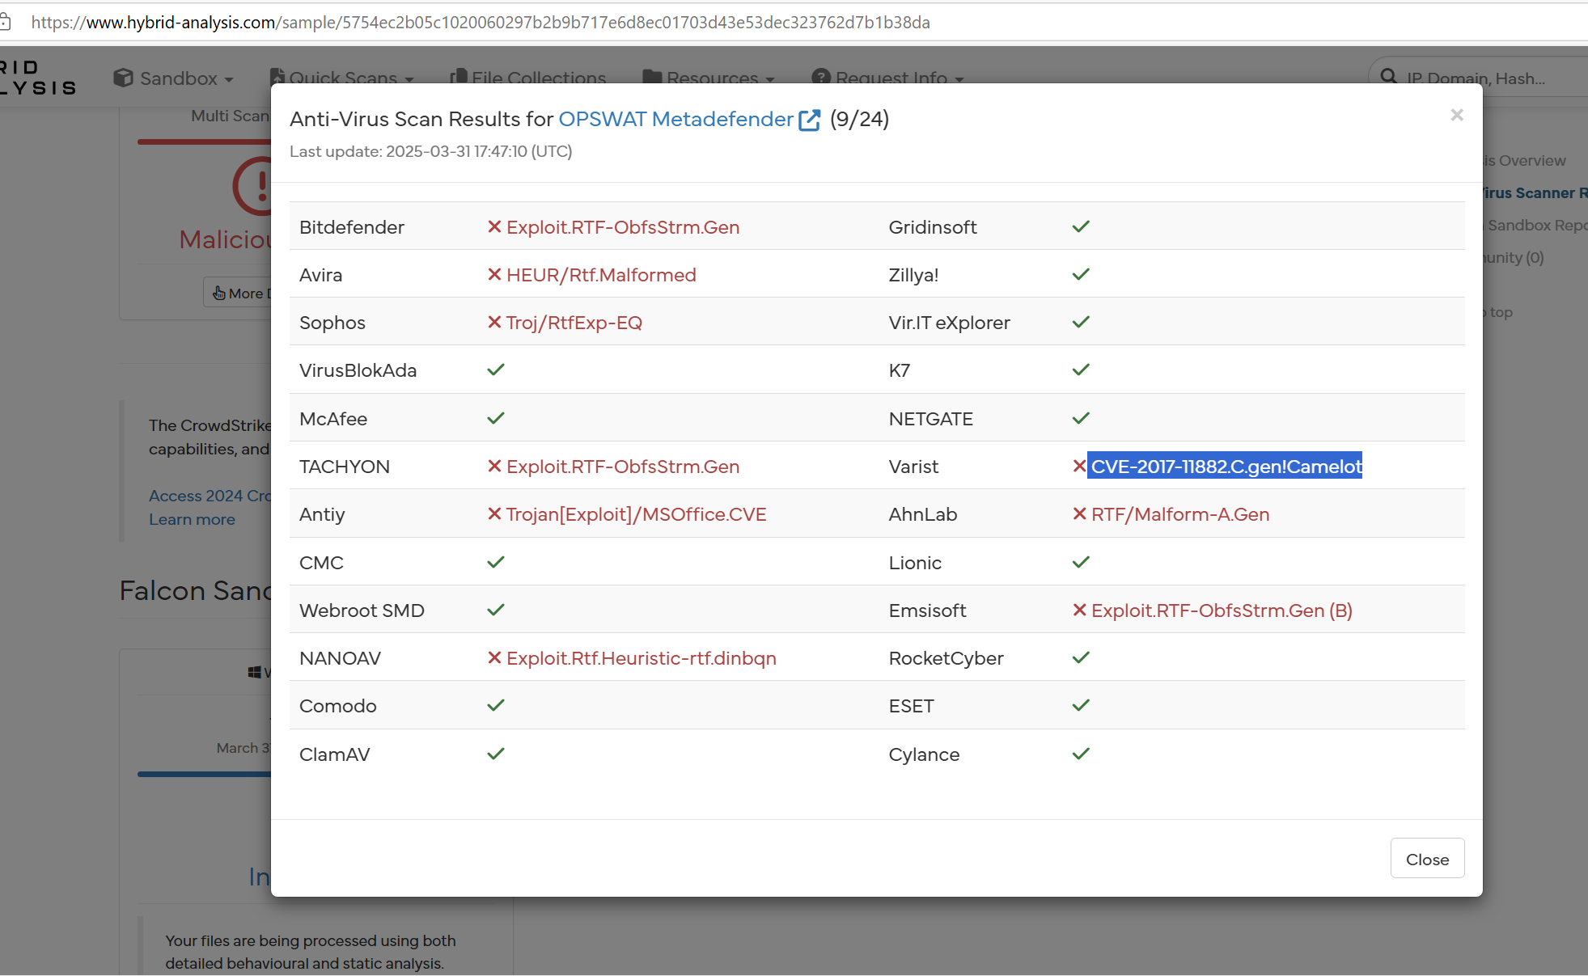Click the green checkmark for ClamAV

coord(496,754)
